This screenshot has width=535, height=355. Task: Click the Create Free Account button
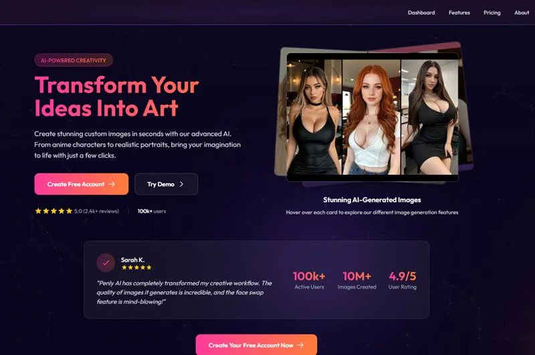tap(81, 184)
